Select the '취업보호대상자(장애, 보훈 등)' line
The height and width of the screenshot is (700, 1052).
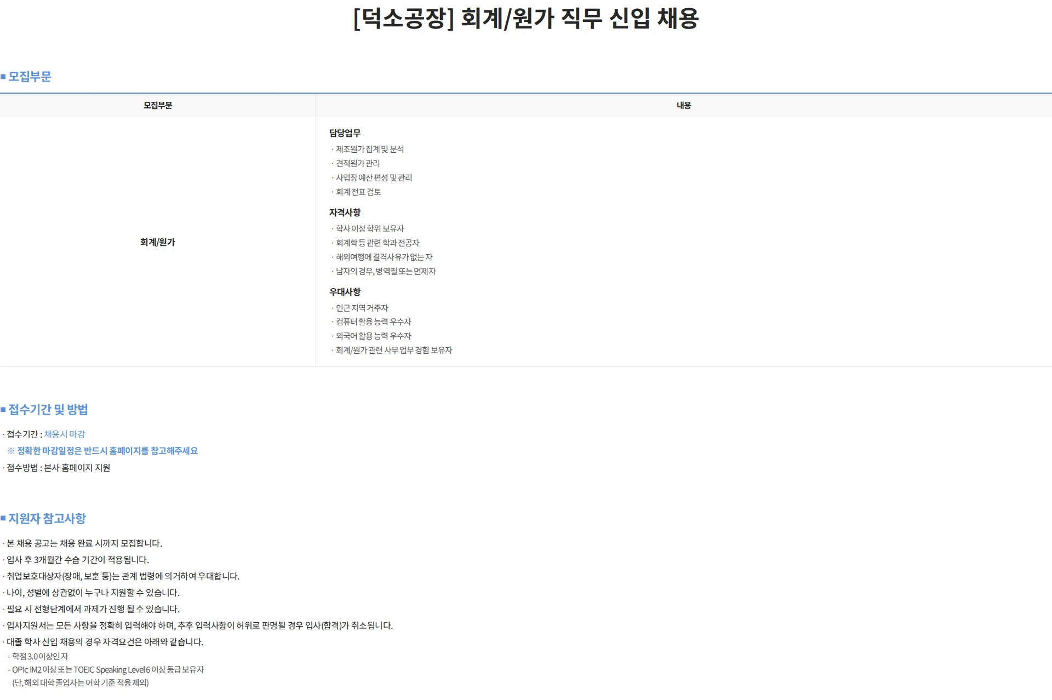(x=123, y=576)
